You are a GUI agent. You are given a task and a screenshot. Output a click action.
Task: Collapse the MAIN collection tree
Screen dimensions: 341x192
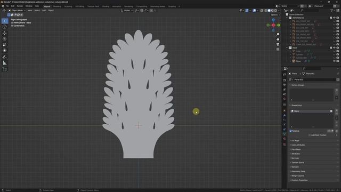(x=287, y=47)
